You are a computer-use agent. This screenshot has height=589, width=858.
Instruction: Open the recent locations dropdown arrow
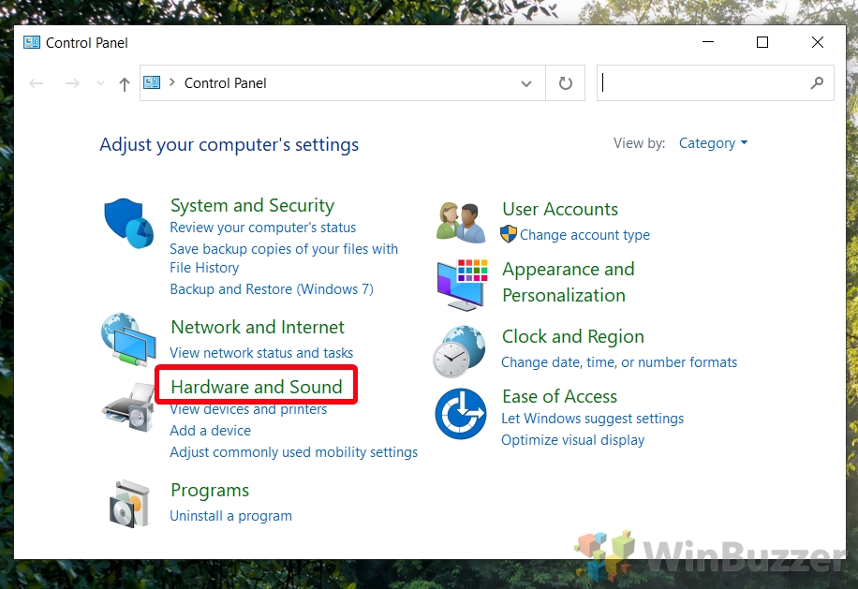tap(100, 83)
